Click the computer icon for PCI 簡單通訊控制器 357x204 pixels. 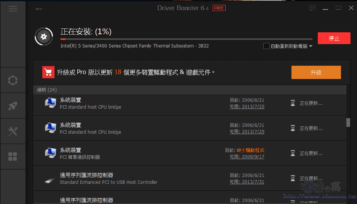point(51,153)
